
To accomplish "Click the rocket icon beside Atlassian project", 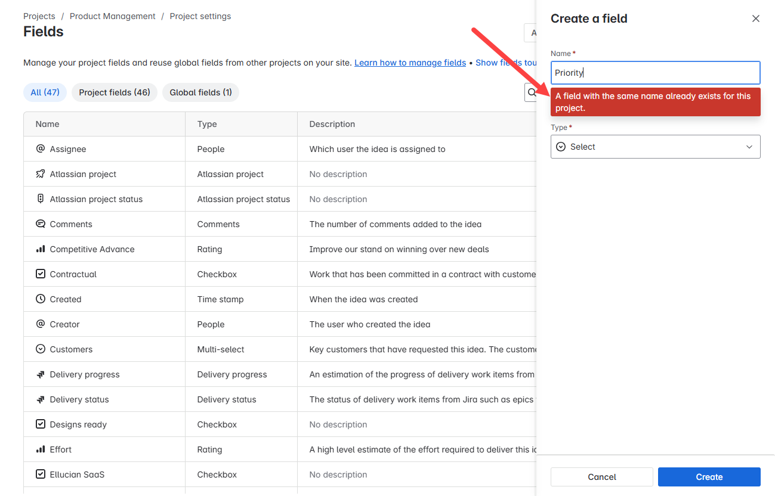I will [41, 174].
